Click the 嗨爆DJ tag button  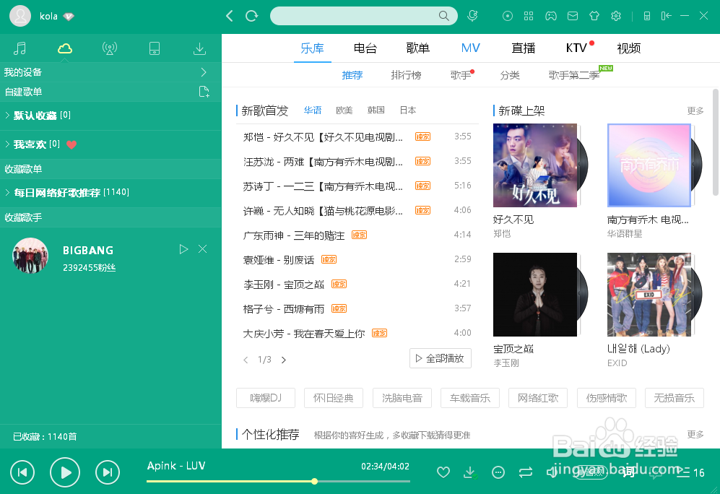pos(266,398)
